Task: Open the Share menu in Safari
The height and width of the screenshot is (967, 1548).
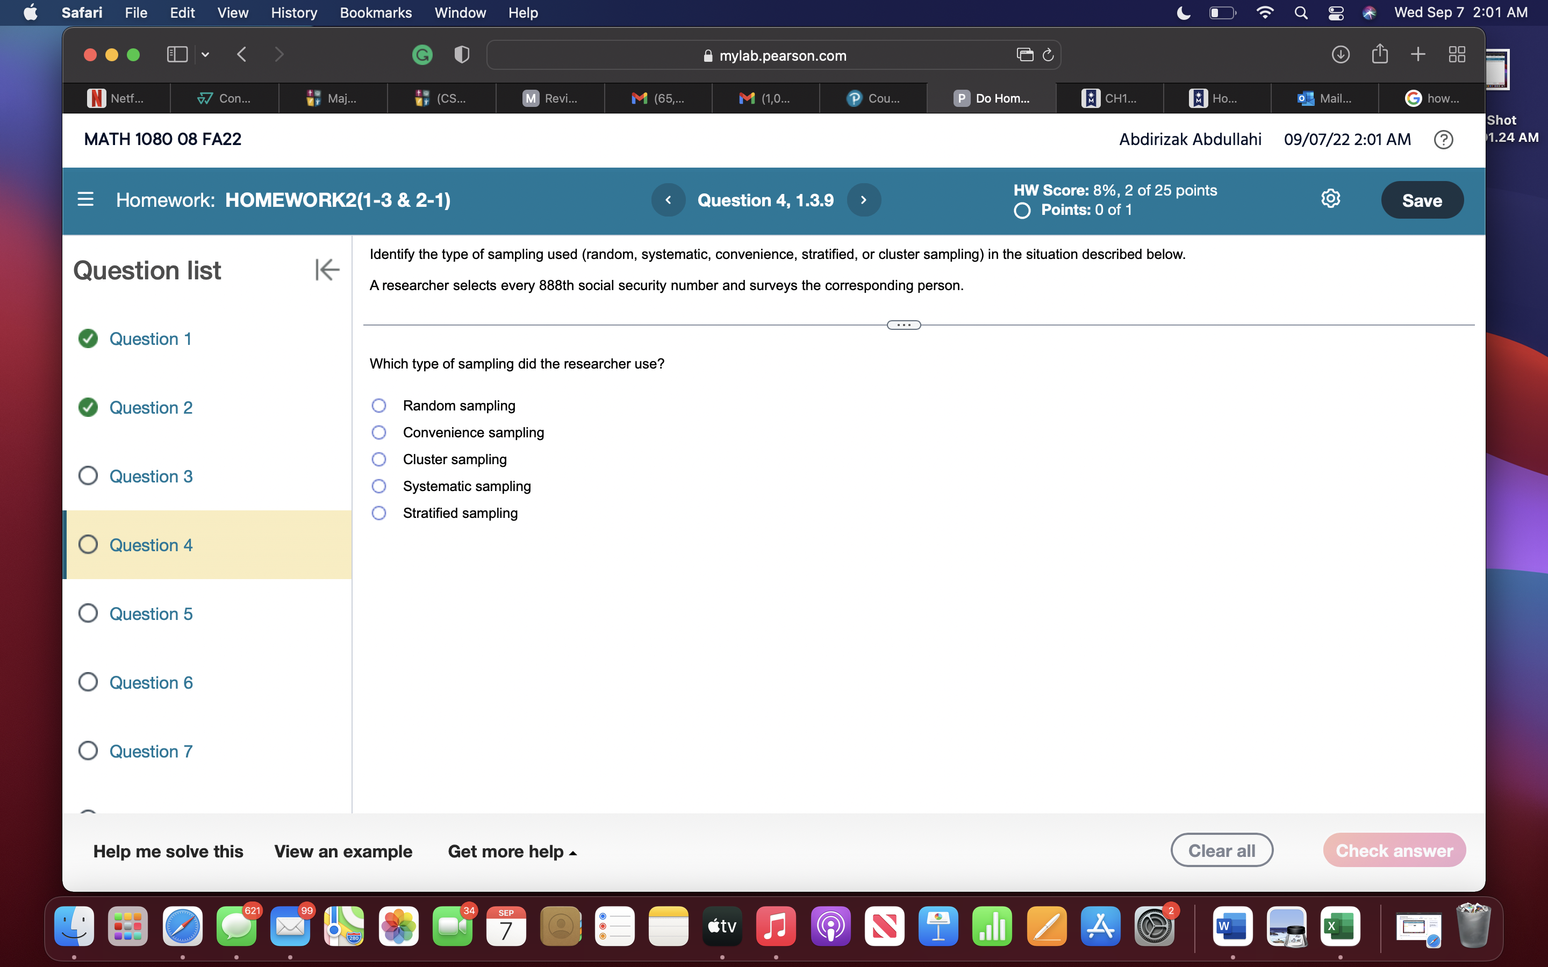Action: click(1380, 54)
